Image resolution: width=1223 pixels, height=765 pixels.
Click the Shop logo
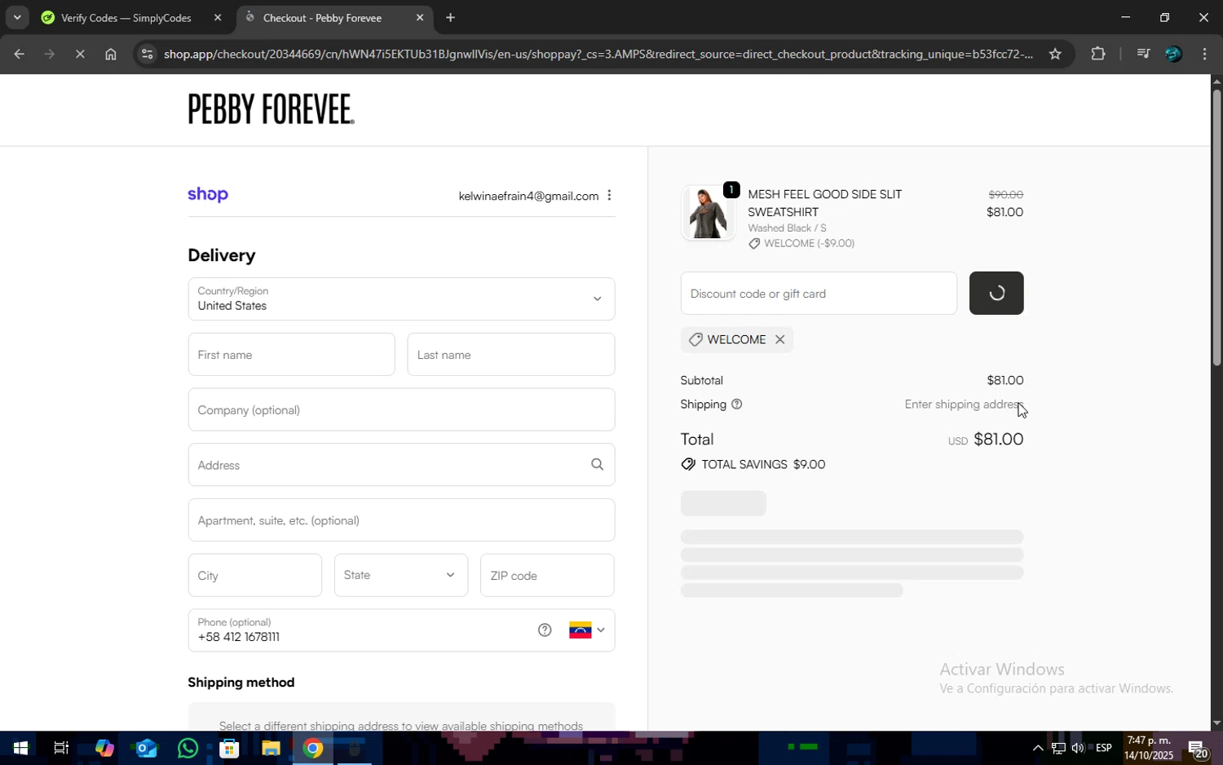tap(208, 195)
